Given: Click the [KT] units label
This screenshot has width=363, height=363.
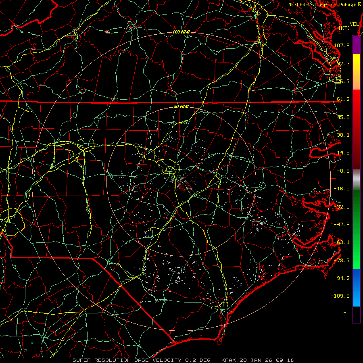Looking at the screenshot, I should (344, 28).
